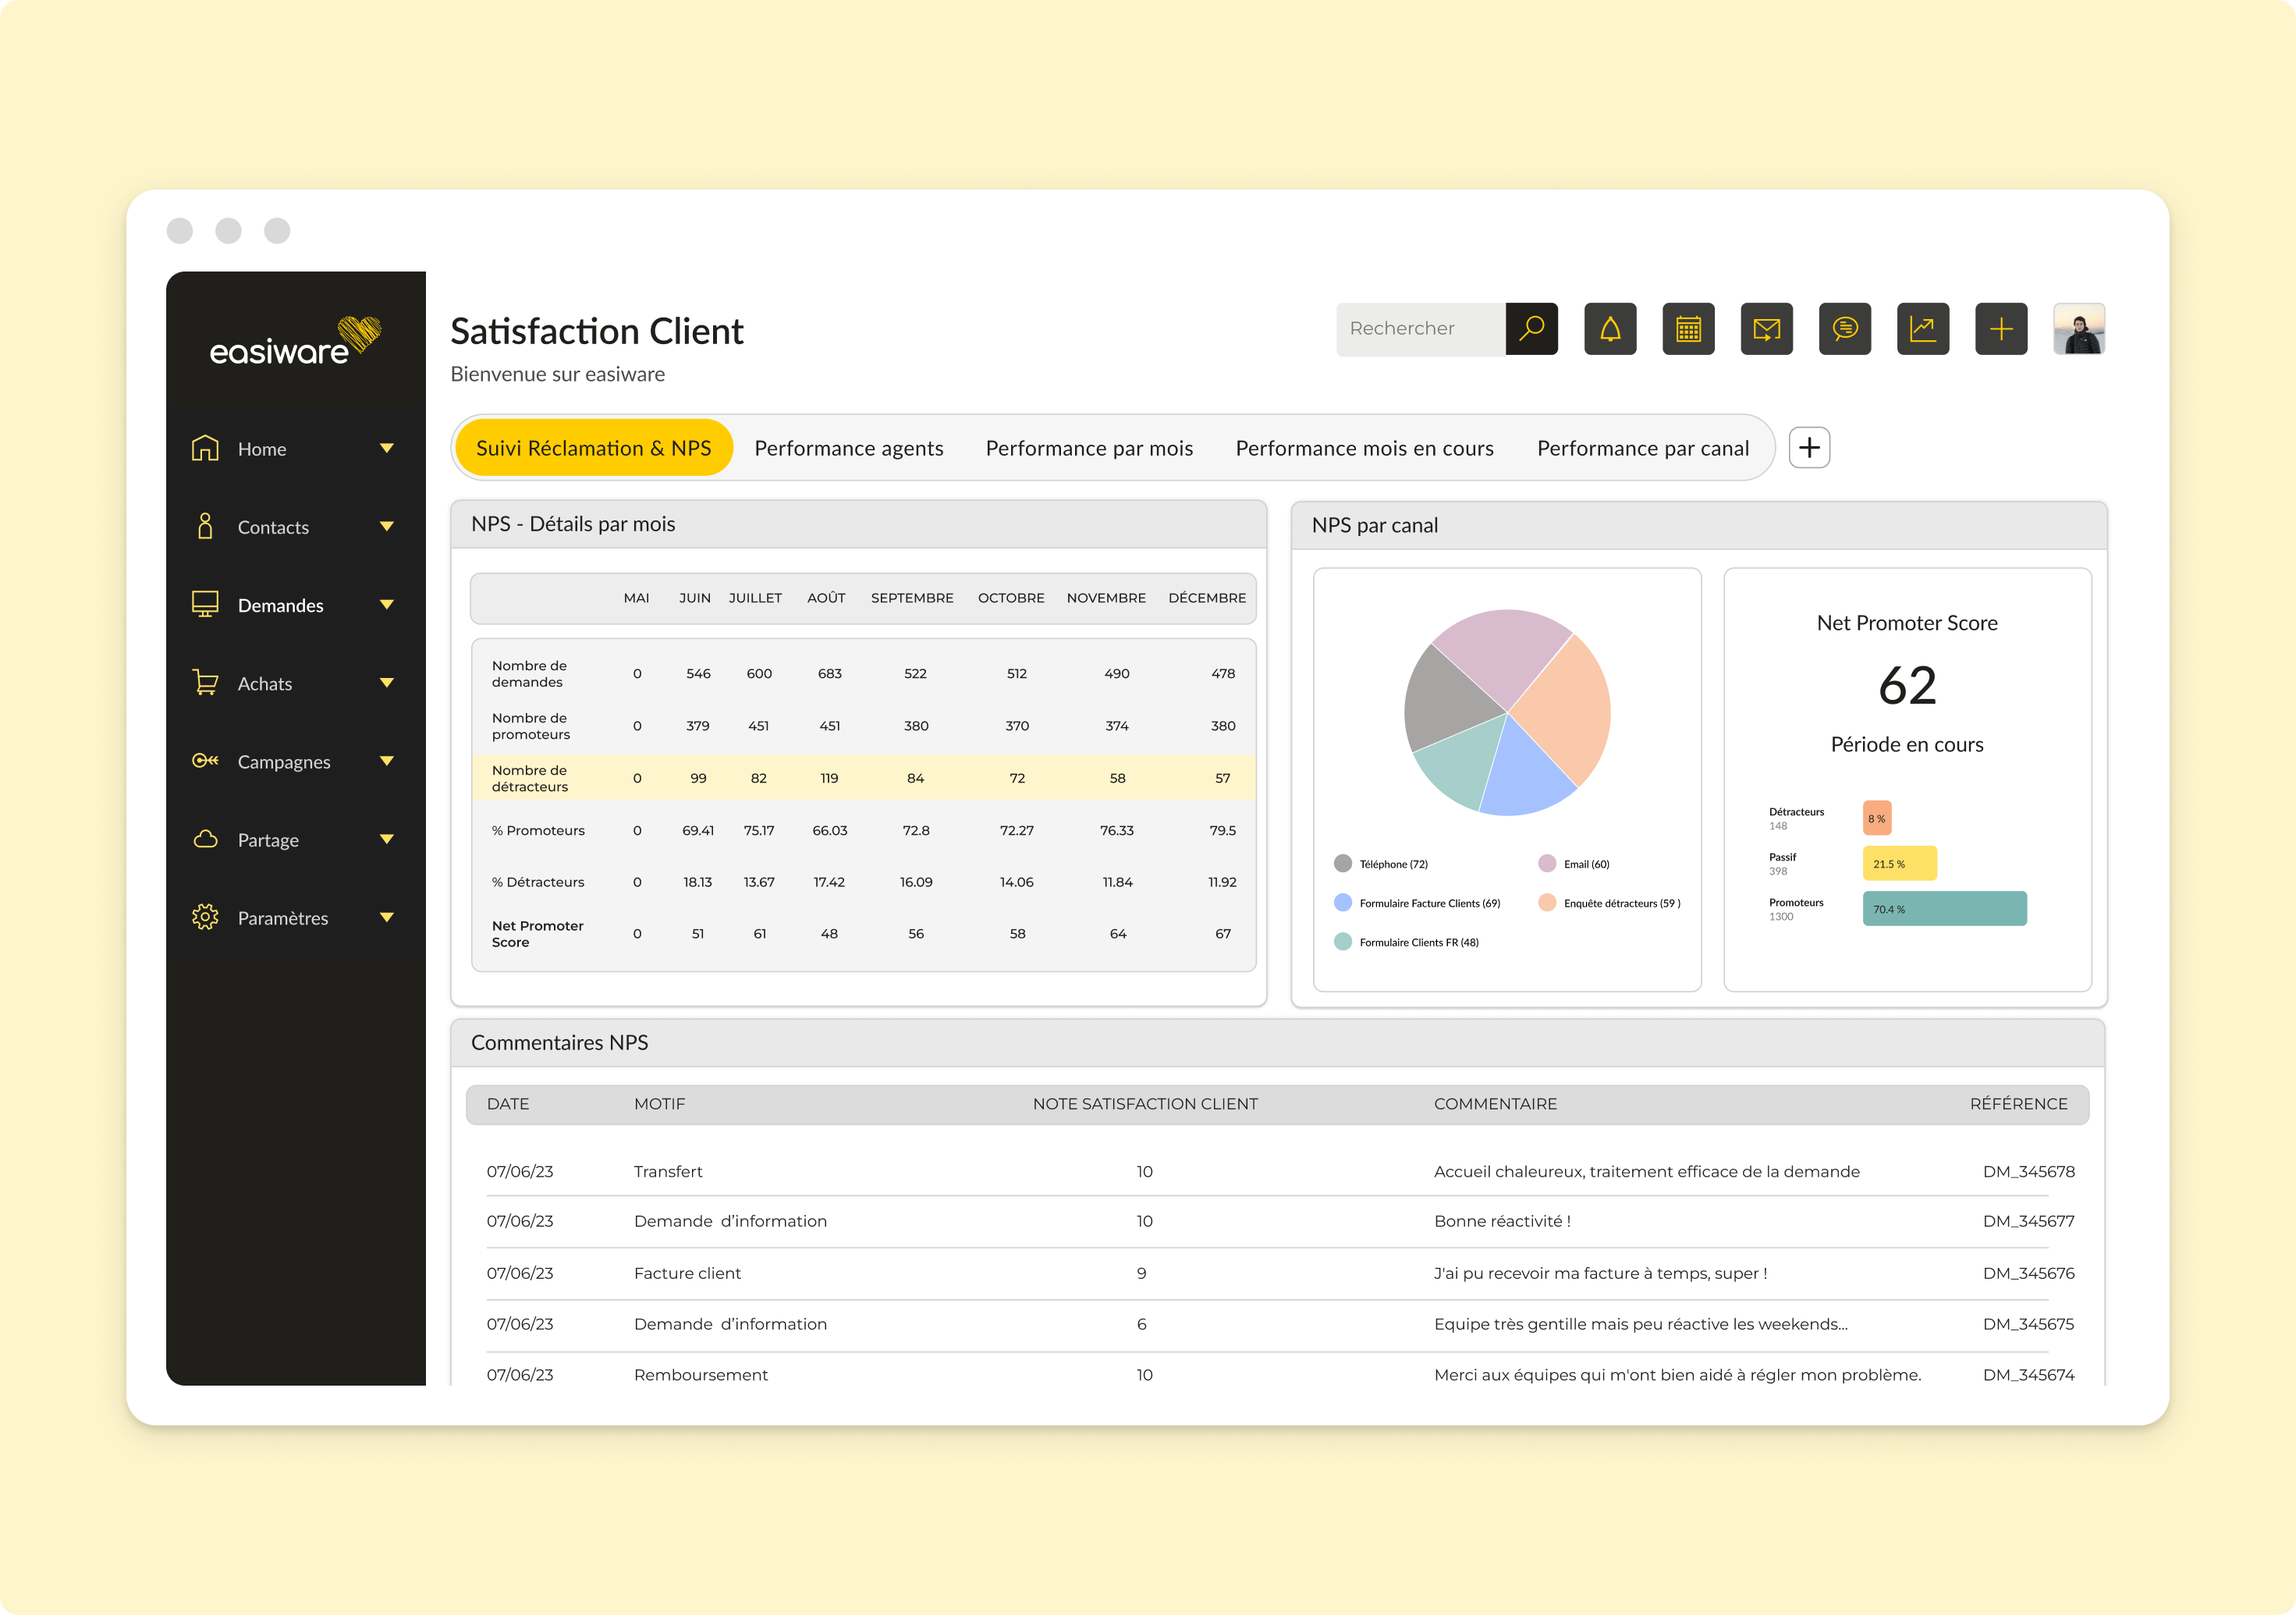Open the calendar icon in the toolbar
The image size is (2296, 1615).
1688,329
